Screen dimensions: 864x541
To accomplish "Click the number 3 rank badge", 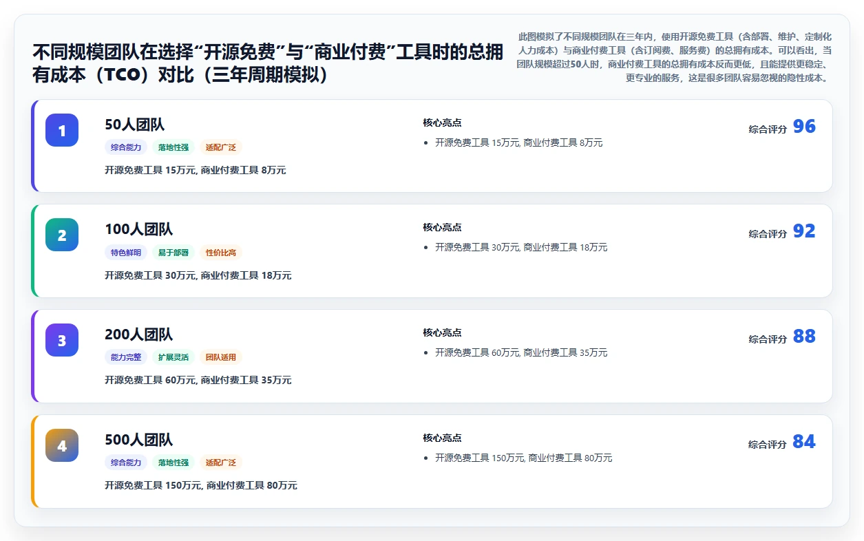I will (x=62, y=340).
